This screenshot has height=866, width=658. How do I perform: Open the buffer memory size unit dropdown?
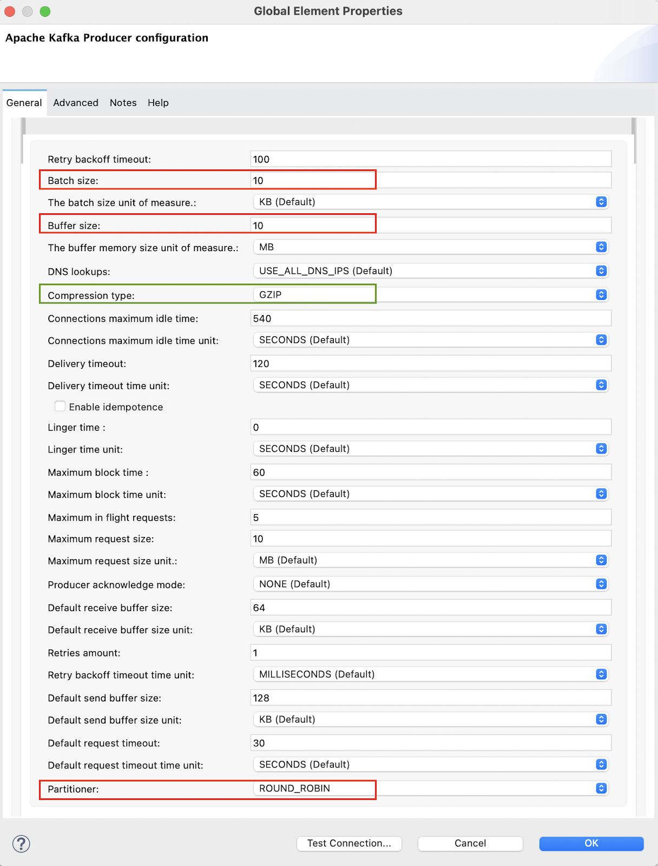(431, 247)
